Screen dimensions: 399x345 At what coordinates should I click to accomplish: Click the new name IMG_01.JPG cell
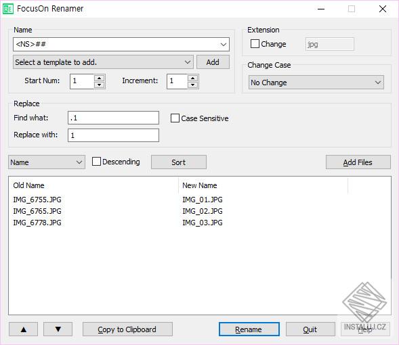click(x=203, y=200)
